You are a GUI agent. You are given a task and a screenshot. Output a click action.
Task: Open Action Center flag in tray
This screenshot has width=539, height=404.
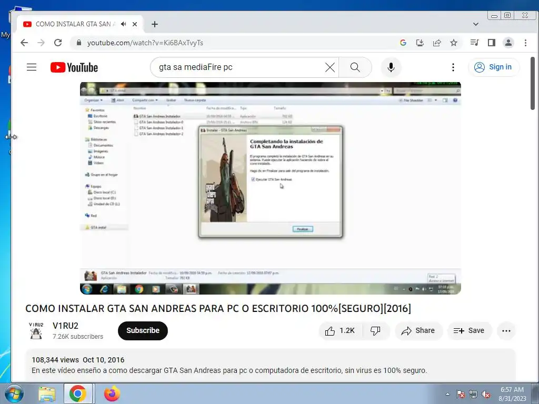461,394
